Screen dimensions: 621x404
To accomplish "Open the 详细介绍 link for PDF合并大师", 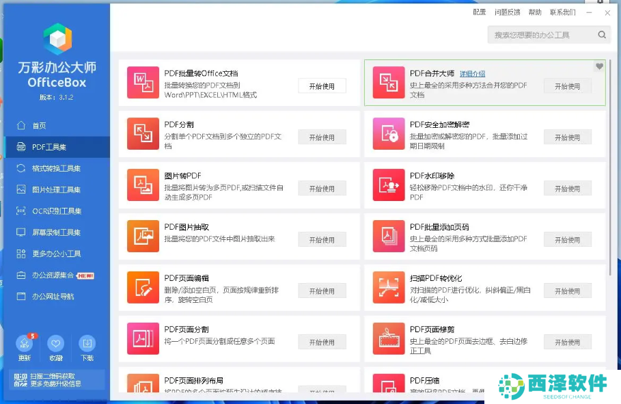I will [x=472, y=74].
